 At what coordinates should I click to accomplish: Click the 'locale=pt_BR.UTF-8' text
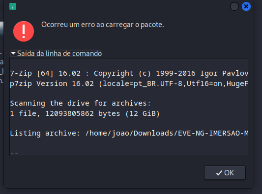click(143, 83)
